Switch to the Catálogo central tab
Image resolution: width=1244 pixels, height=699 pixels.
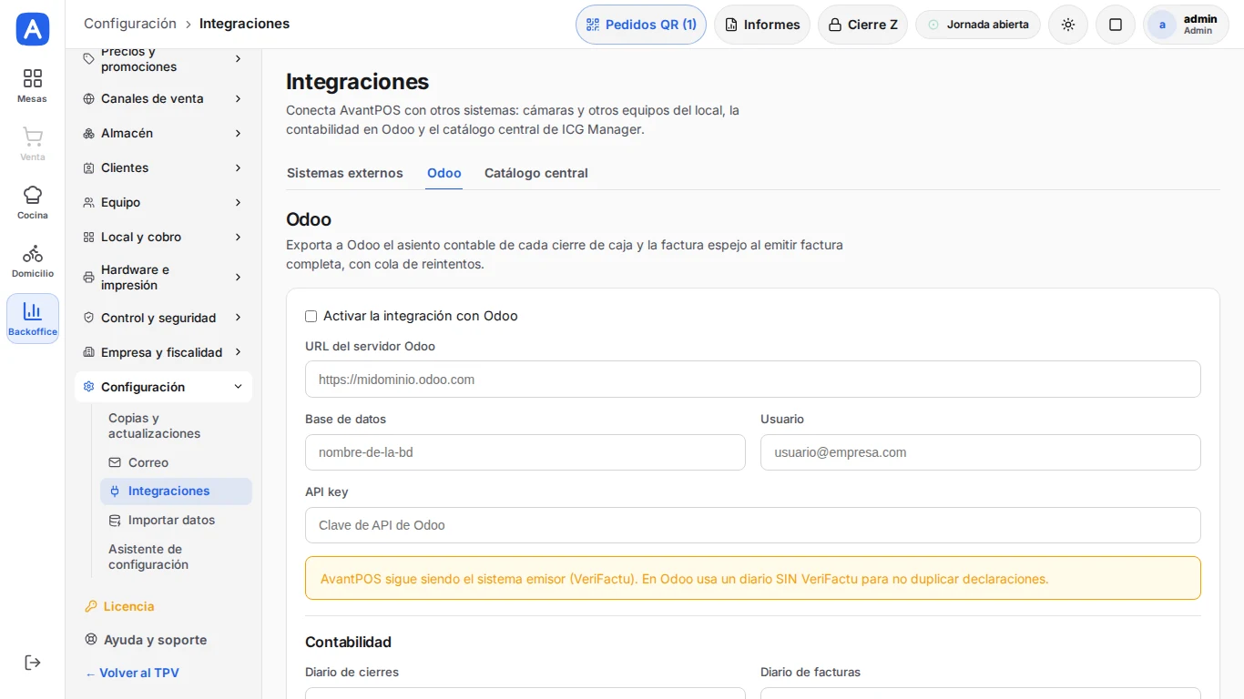tap(536, 173)
